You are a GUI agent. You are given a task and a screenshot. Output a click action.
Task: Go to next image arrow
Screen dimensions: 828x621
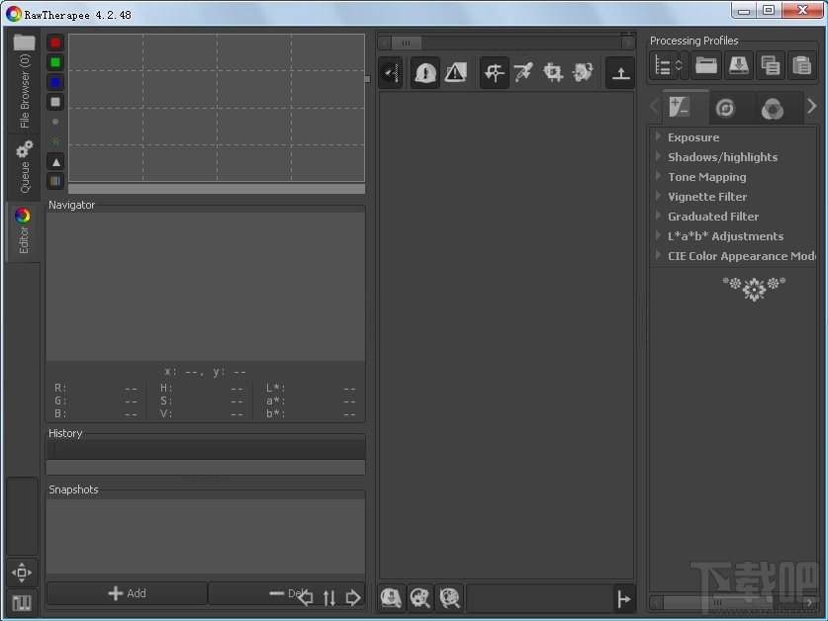[x=353, y=597]
